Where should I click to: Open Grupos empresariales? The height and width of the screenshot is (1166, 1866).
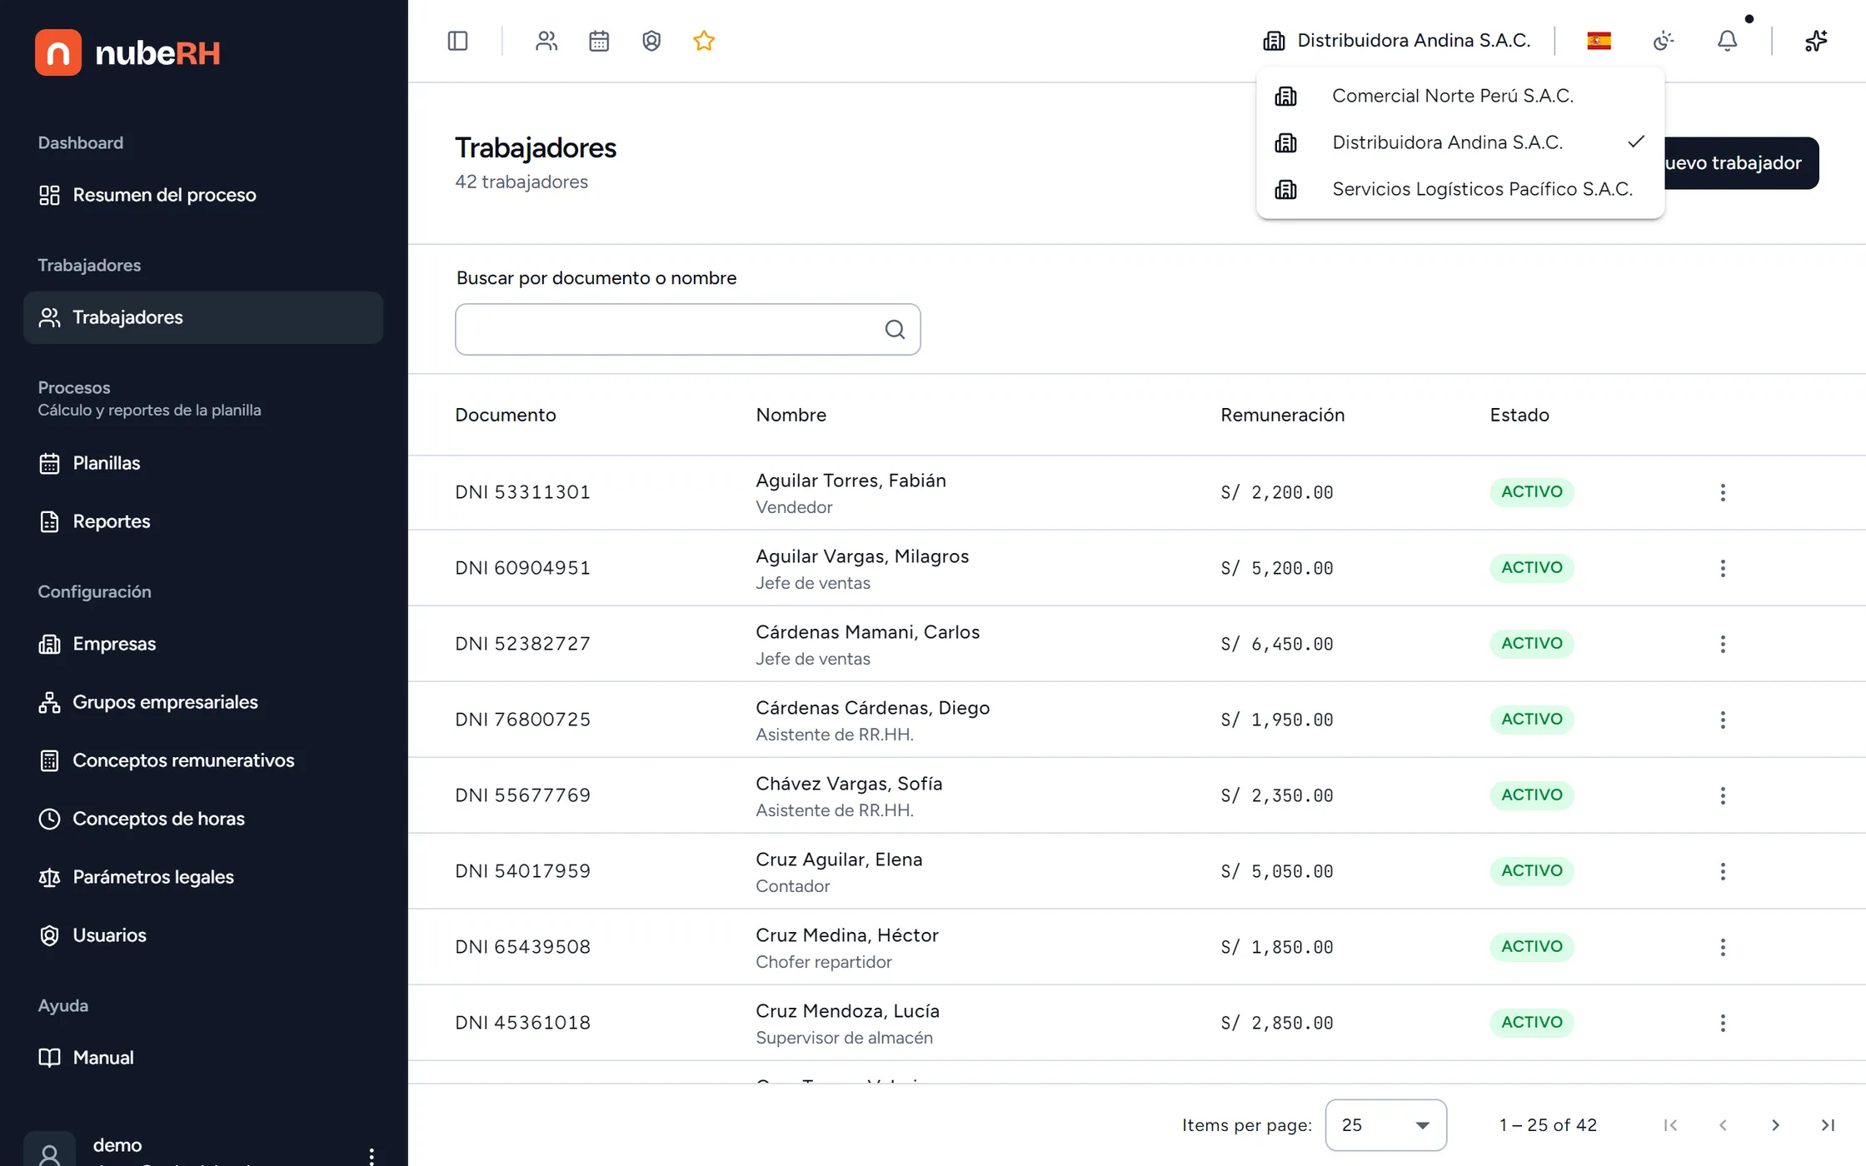pos(203,702)
